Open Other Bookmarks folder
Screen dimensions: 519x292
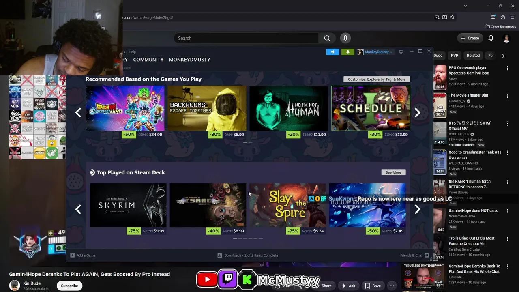[x=500, y=27]
